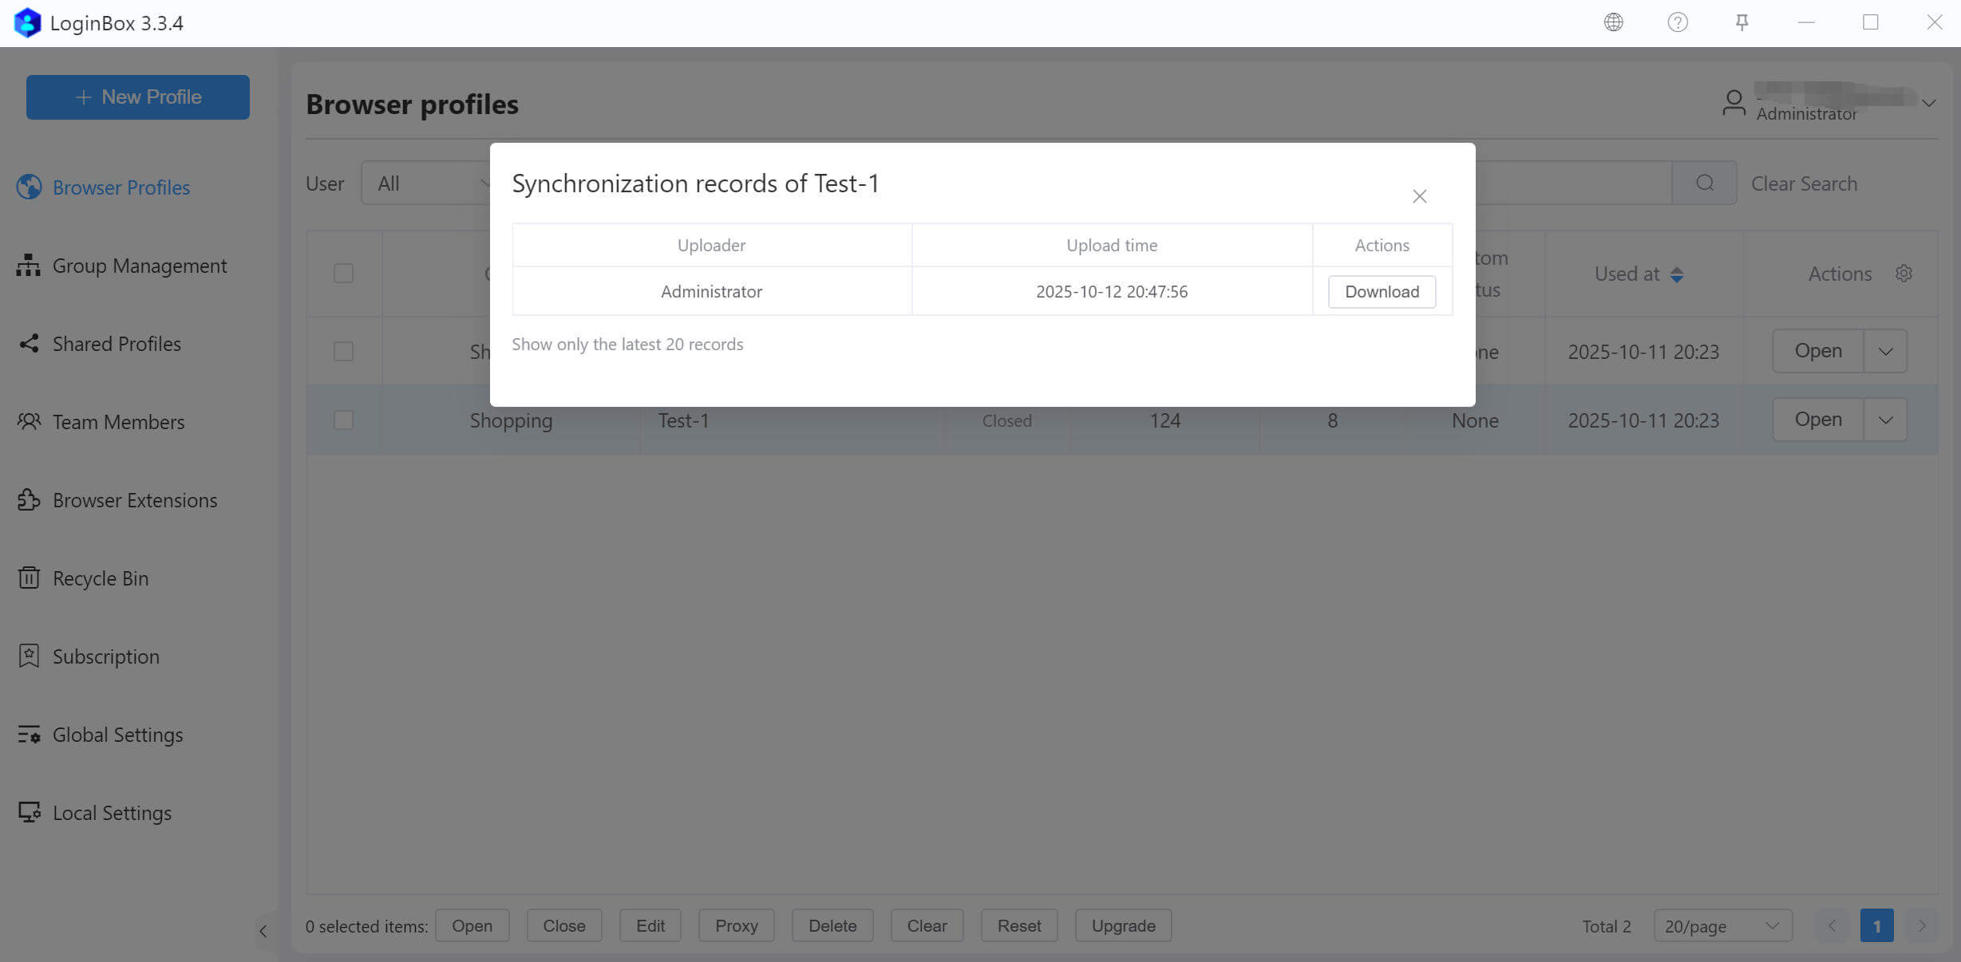Click the Used at sort icon
This screenshot has height=962, width=1961.
pos(1677,274)
